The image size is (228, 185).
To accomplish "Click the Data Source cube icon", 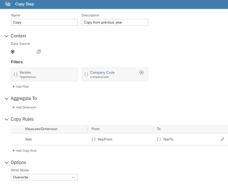I will (13, 52).
